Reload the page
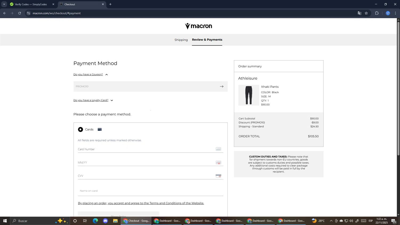This screenshot has width=400, height=225. click(19, 13)
